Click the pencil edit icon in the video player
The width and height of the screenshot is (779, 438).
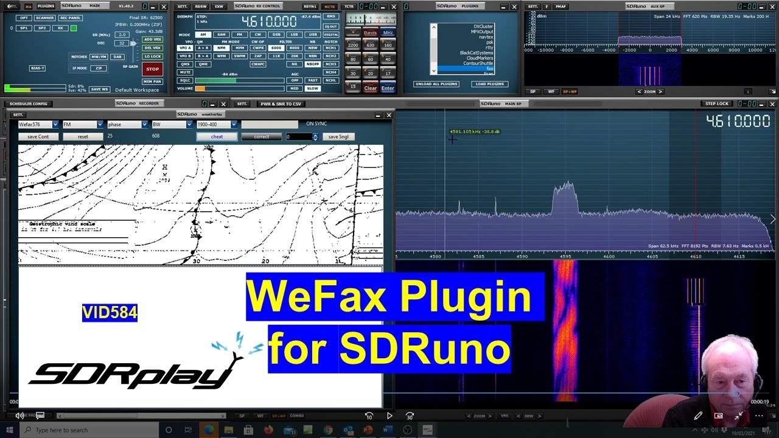[x=698, y=416]
